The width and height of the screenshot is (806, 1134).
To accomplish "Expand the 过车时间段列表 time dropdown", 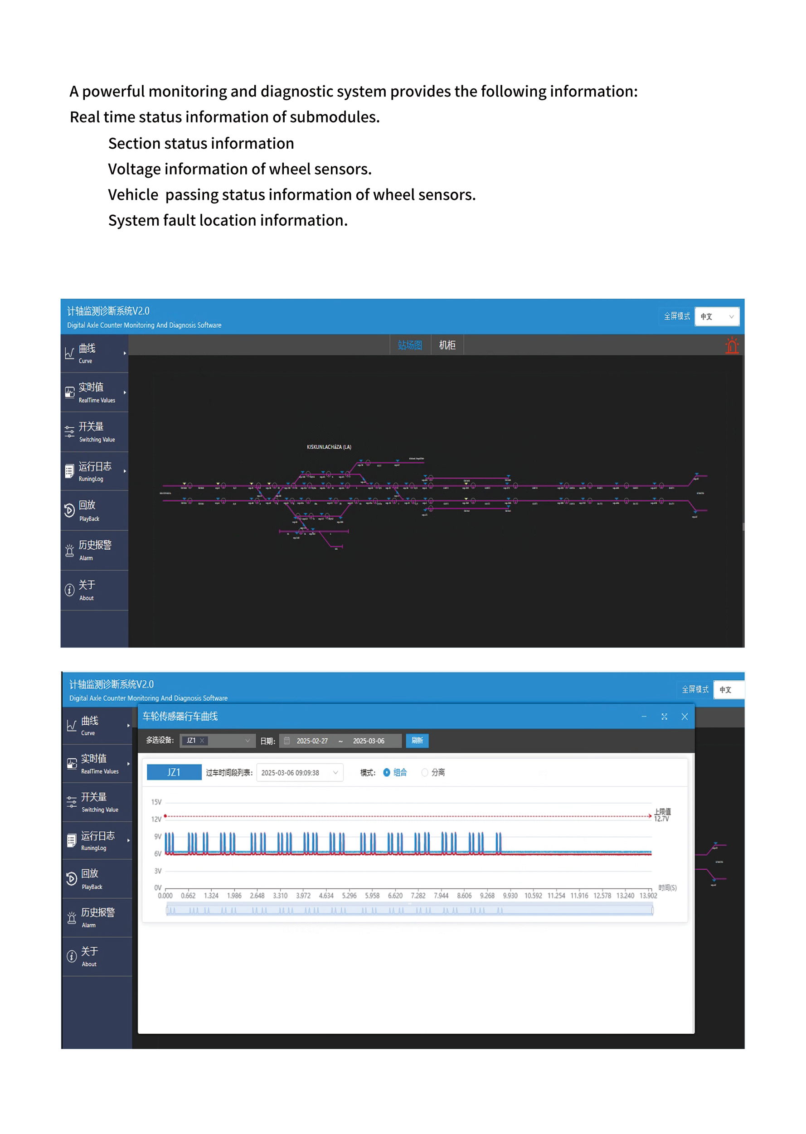I will pyautogui.click(x=299, y=773).
